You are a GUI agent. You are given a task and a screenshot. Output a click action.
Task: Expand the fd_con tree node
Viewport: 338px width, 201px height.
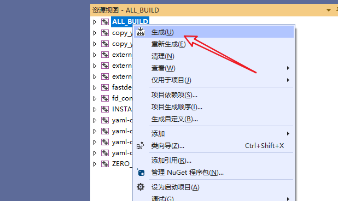point(95,98)
